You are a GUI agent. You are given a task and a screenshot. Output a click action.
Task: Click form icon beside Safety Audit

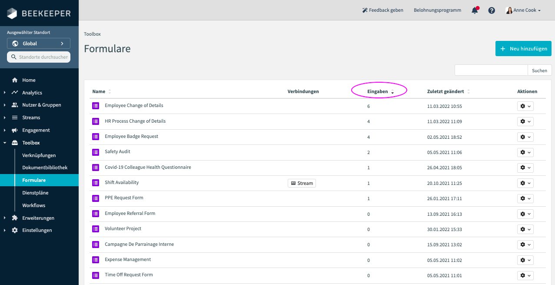(96, 152)
